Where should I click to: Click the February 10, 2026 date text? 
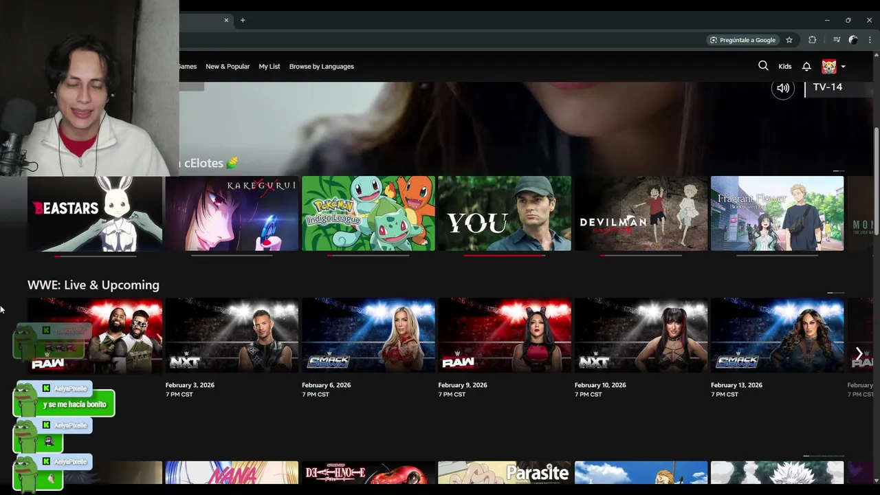coord(600,385)
